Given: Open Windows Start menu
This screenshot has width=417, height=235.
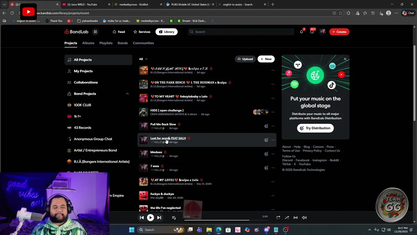Looking at the screenshot, I should 132,230.
